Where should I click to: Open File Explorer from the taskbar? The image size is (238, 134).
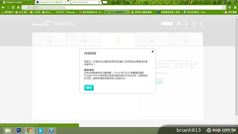(x=8, y=131)
